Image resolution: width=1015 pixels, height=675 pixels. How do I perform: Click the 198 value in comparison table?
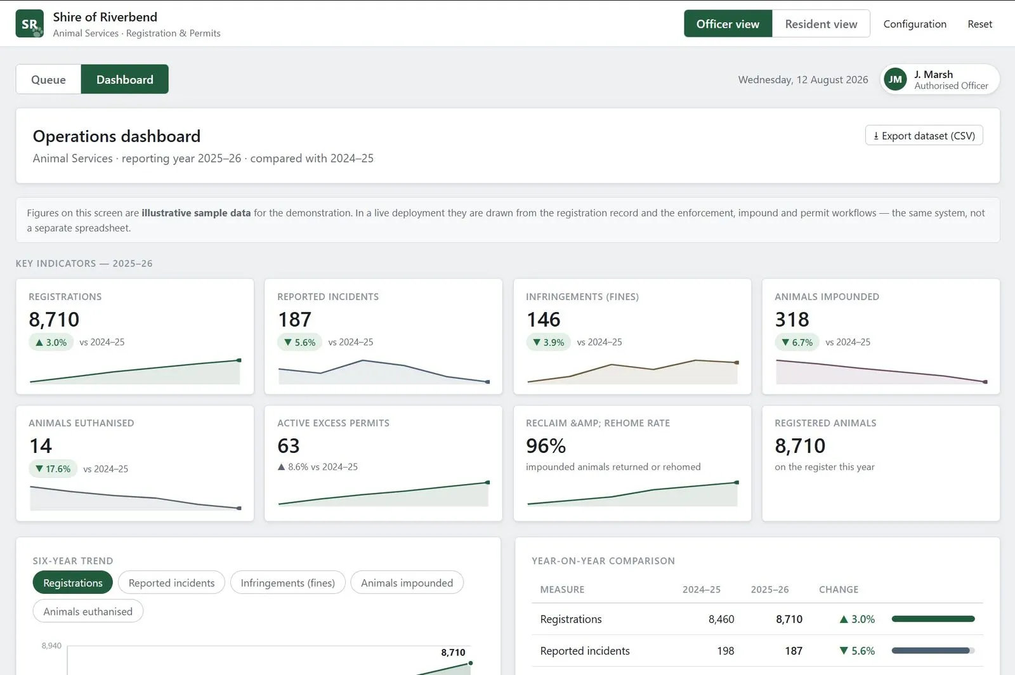[x=726, y=651]
